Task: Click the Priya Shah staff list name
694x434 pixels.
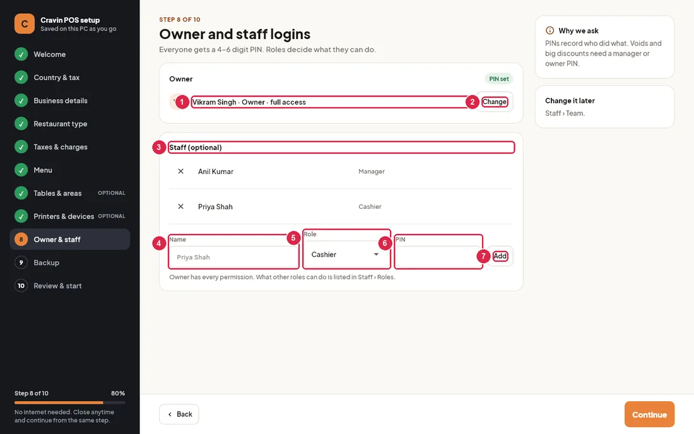Action: pyautogui.click(x=215, y=207)
